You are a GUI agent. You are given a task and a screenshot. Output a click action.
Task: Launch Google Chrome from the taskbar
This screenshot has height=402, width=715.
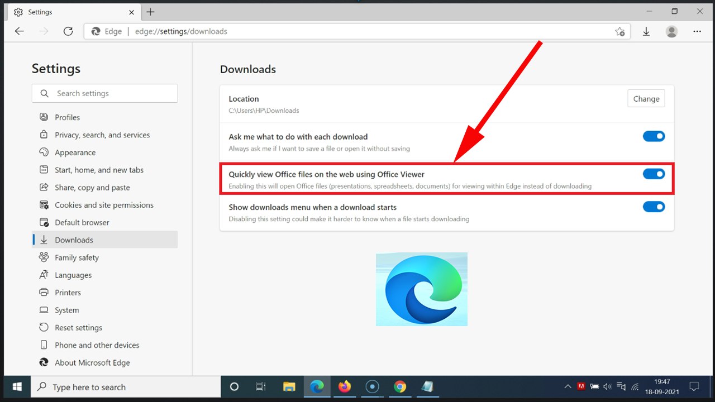pos(399,386)
